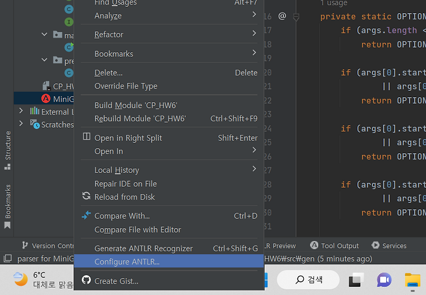
Task: Choose Delete... from the context menu
Action: point(169,73)
